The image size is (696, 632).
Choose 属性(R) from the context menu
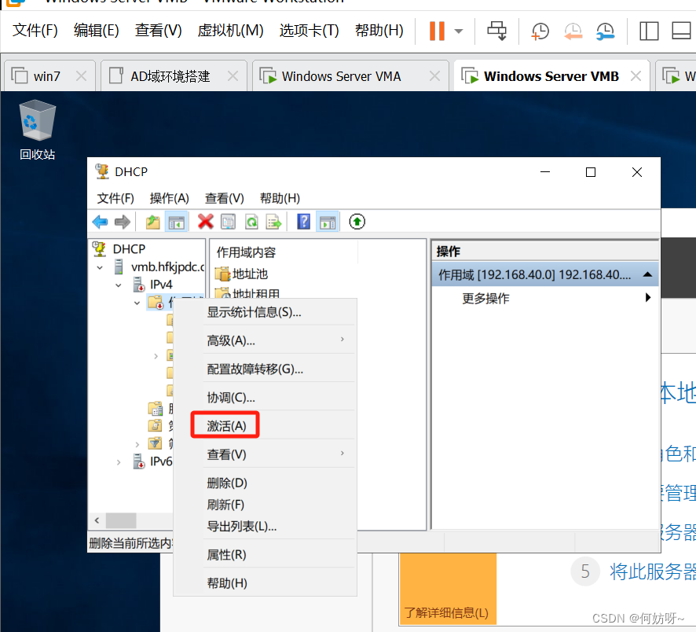pyautogui.click(x=226, y=554)
